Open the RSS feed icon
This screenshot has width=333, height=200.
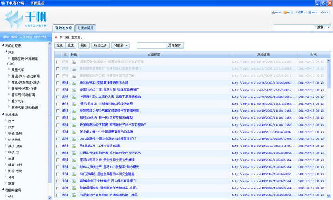pyautogui.click(x=288, y=12)
